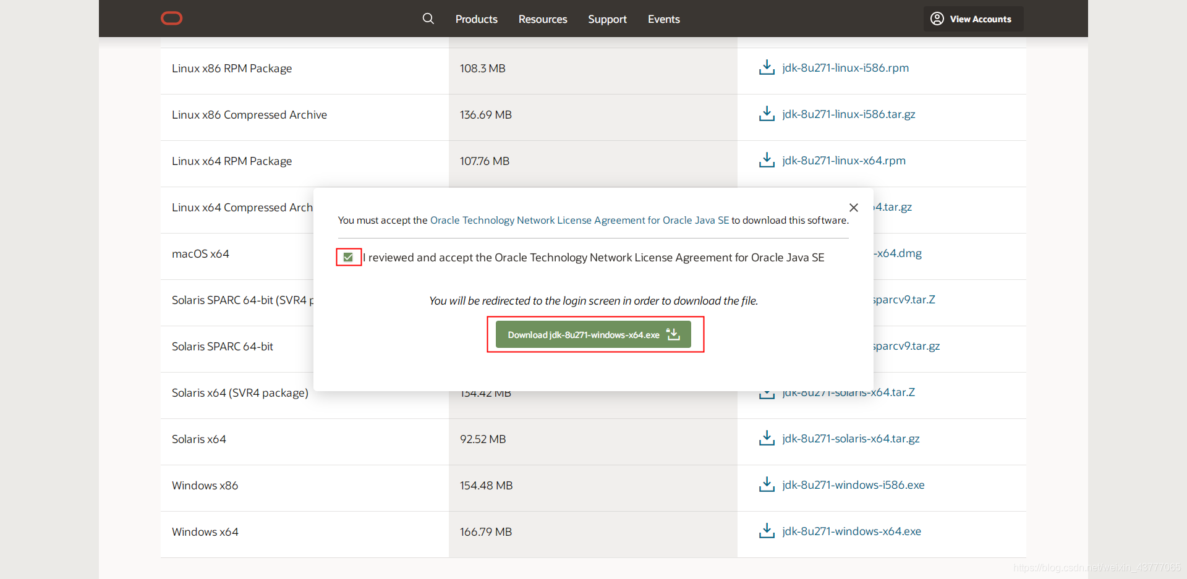Screen dimensions: 1187x579
Task: Click download icon for jdk-8u271-windows-i586.exe
Action: [x=767, y=484]
